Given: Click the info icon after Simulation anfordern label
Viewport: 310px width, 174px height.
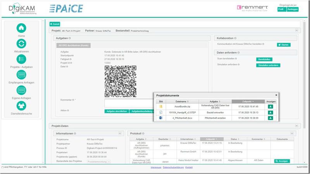Looking at the screenshot, I should tap(239, 65).
